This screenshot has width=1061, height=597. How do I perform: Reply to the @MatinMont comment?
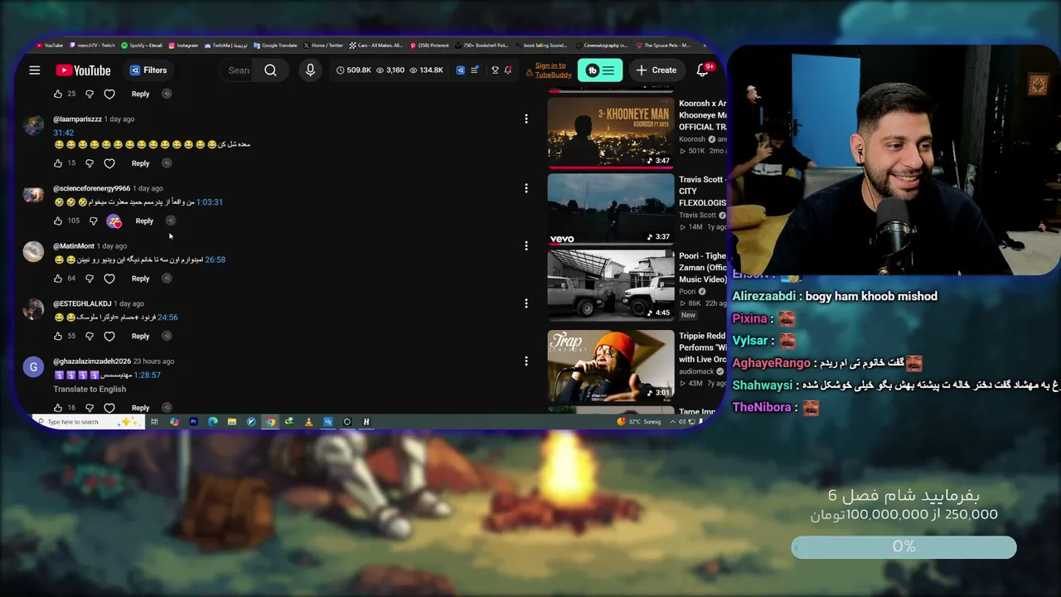click(x=140, y=279)
